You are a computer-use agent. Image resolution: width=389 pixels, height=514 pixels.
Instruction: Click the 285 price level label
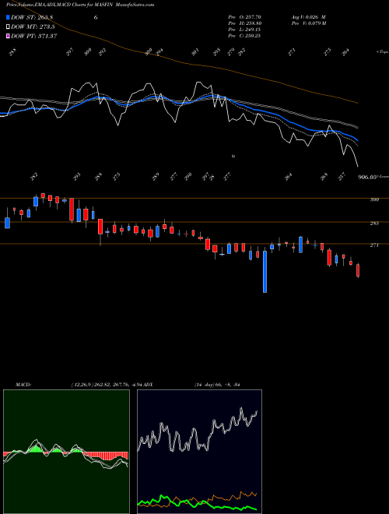(x=374, y=224)
